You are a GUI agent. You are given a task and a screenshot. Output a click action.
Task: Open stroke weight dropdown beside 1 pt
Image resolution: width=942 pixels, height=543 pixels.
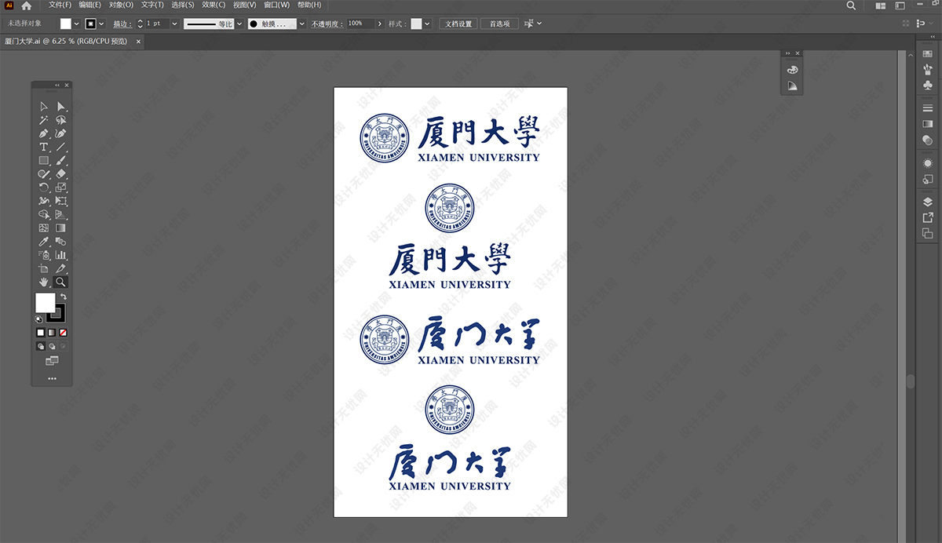(x=174, y=24)
